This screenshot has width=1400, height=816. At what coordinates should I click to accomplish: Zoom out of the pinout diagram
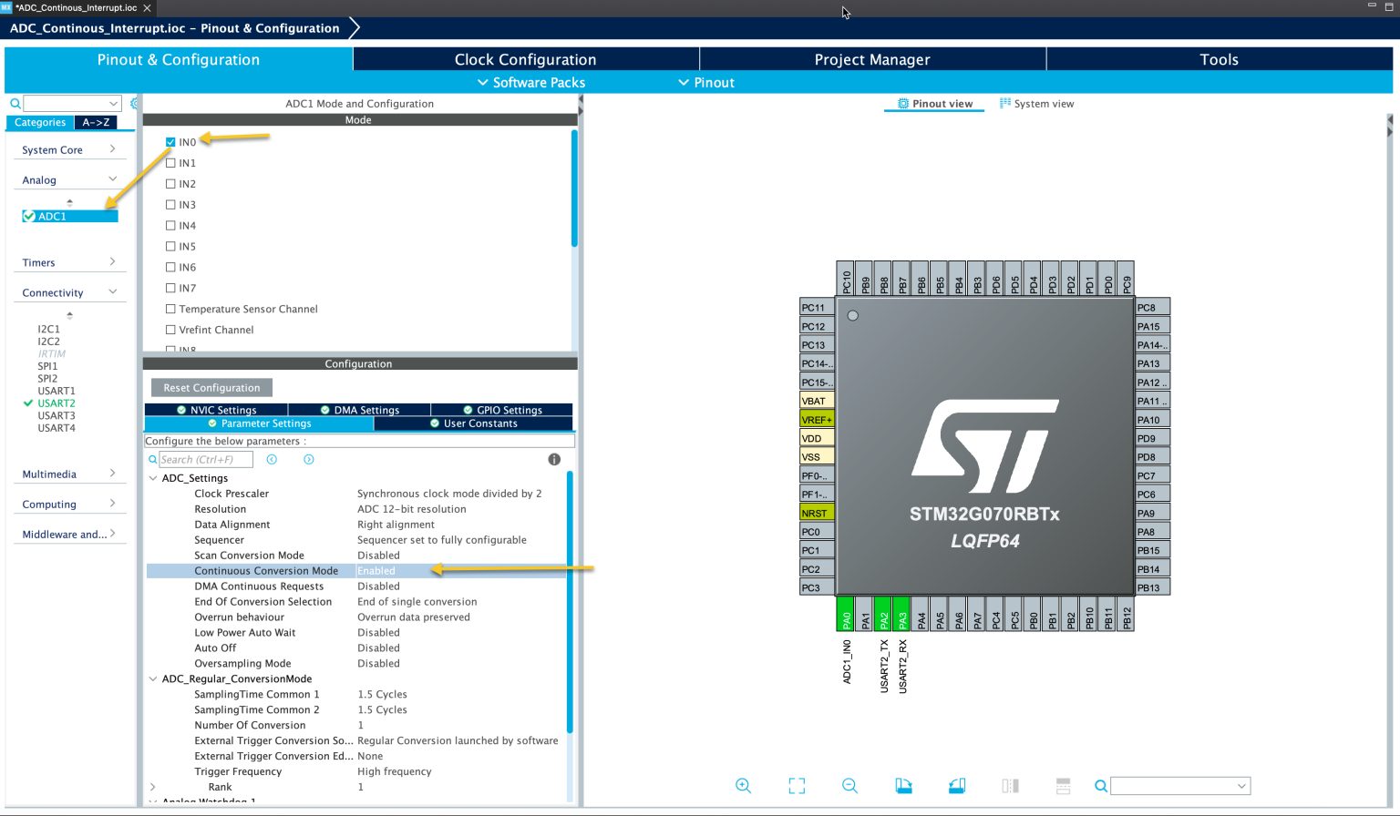(849, 785)
